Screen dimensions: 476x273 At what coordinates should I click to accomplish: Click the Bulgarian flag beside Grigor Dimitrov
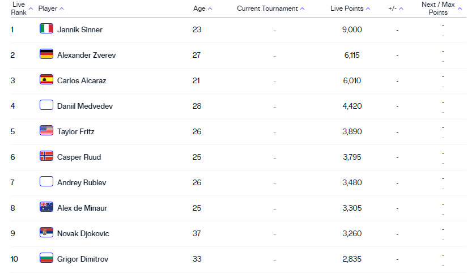pyautogui.click(x=46, y=258)
